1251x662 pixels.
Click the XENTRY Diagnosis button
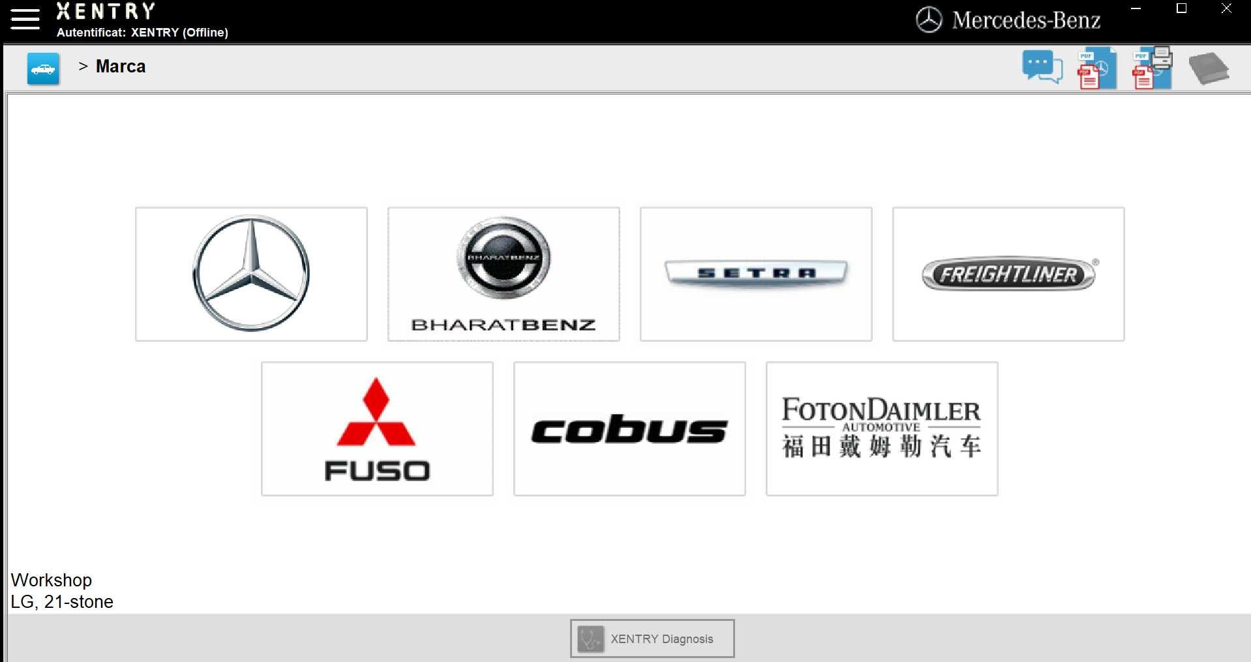click(x=652, y=639)
